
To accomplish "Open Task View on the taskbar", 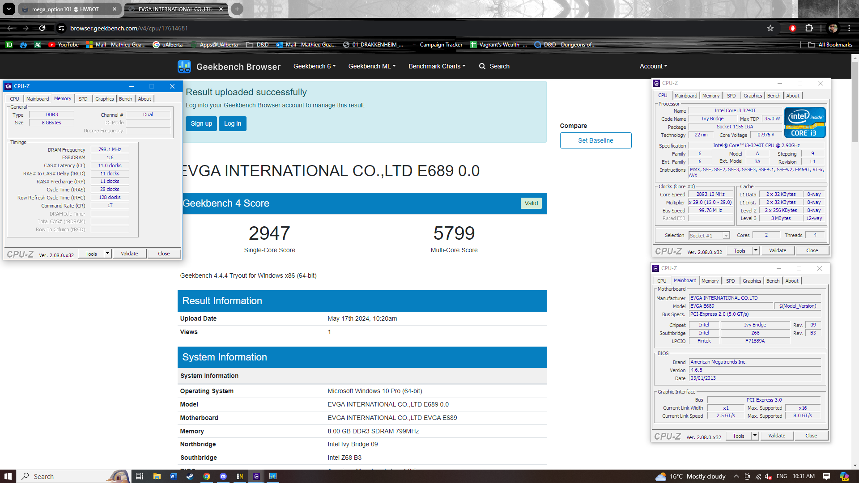I will coord(139,476).
